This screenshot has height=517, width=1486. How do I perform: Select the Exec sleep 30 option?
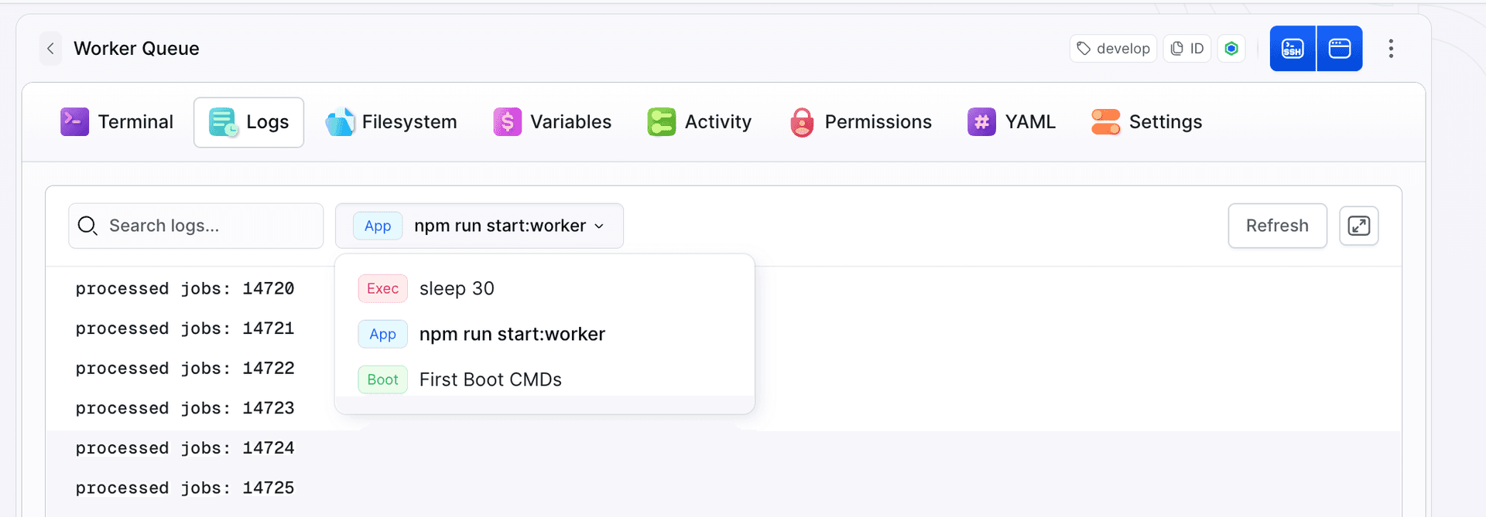tap(545, 288)
